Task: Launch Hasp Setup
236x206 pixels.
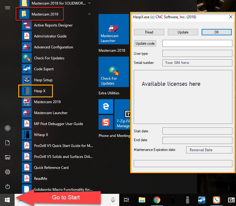Action: (57, 80)
